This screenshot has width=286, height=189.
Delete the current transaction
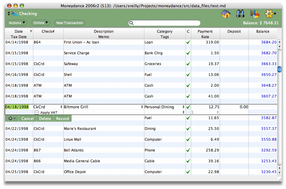tap(45, 119)
